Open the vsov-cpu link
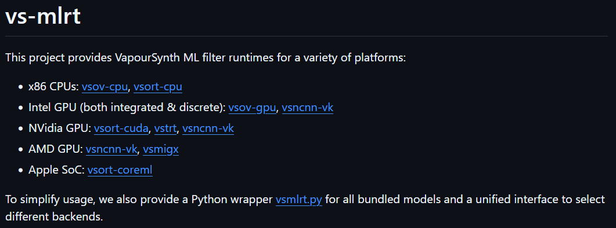Image resolution: width=616 pixels, height=228 pixels. pyautogui.click(x=105, y=87)
